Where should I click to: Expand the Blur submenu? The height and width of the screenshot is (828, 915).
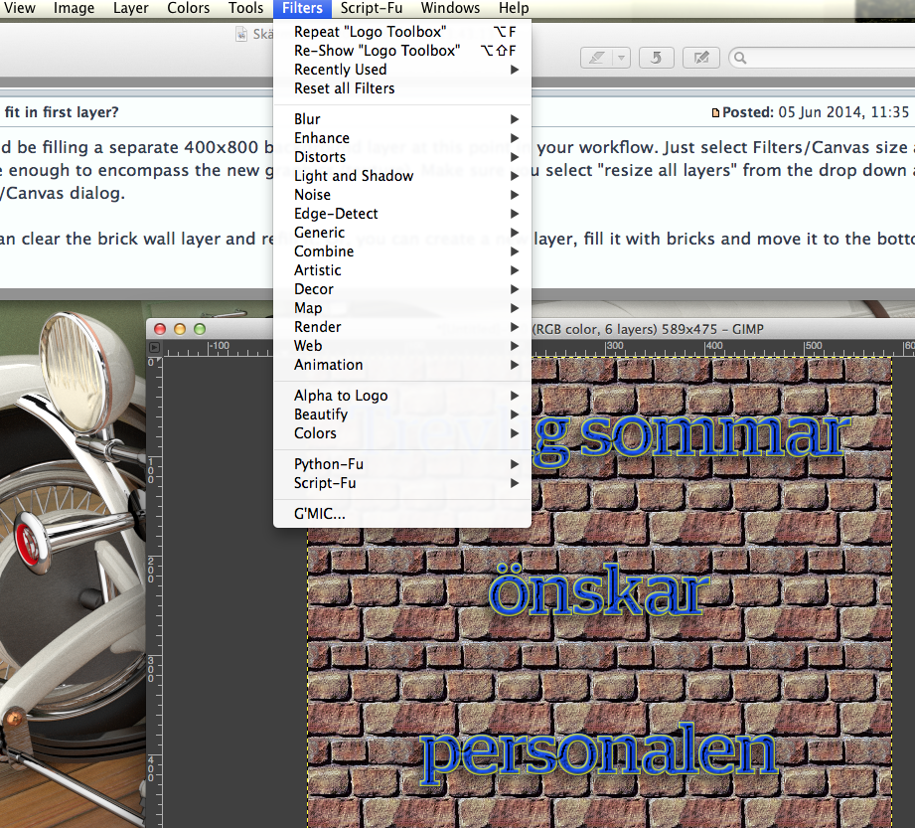402,119
